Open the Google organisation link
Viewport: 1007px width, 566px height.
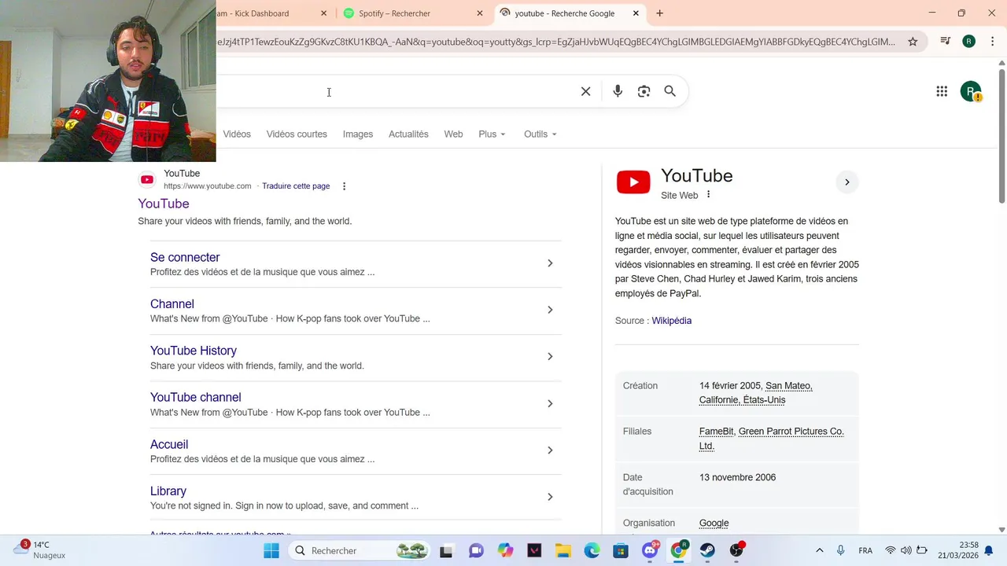[x=714, y=523]
